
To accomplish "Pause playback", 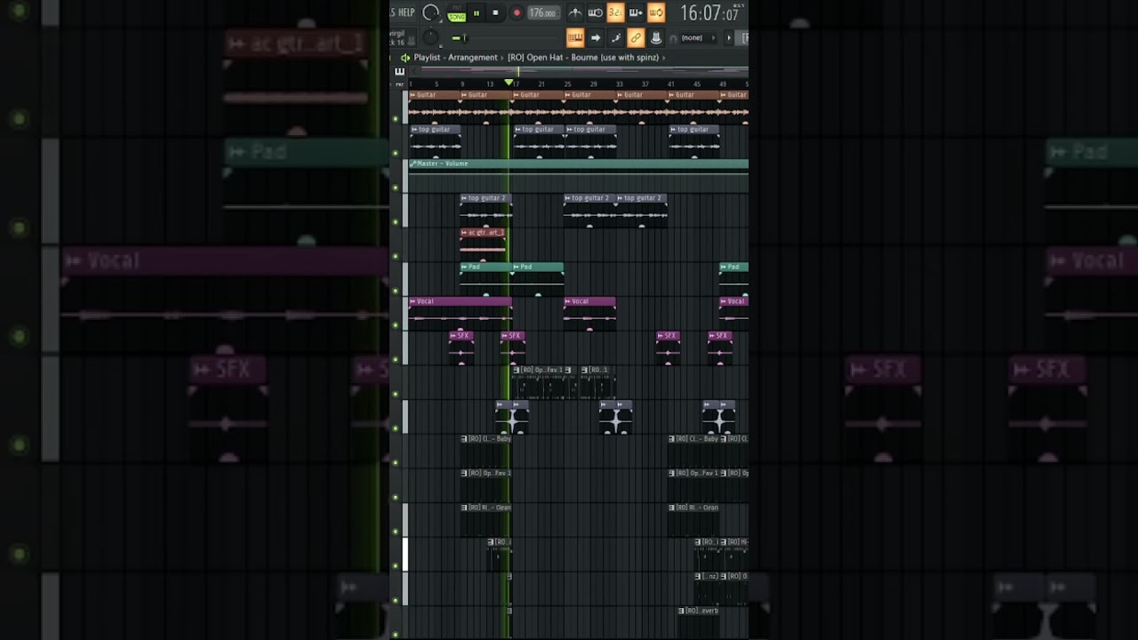I will [477, 12].
